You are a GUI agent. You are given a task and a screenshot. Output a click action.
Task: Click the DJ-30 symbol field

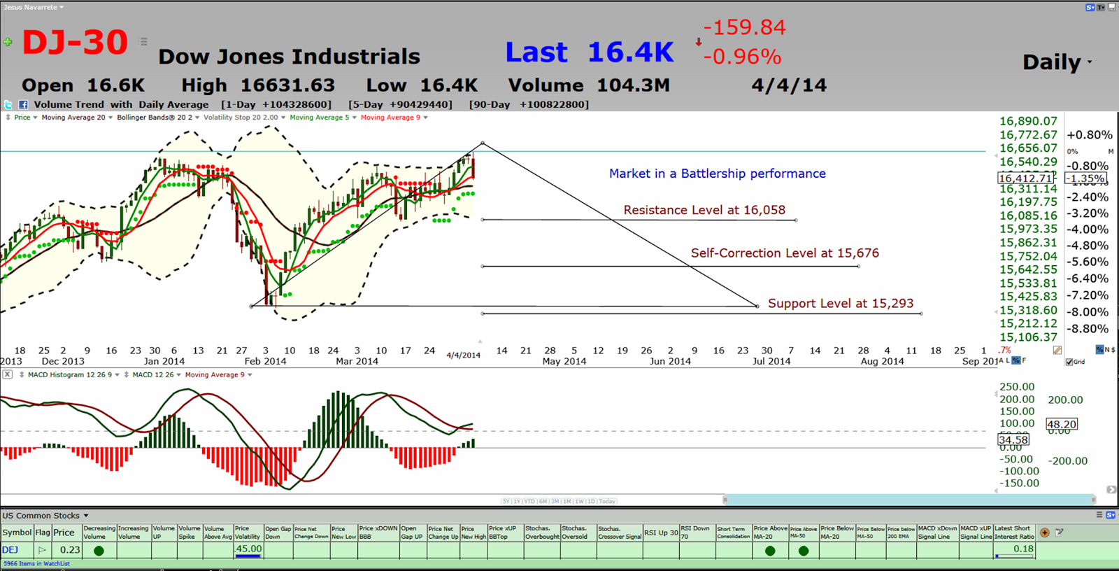[75, 42]
